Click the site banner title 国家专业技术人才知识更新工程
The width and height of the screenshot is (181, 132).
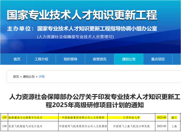(x=82, y=15)
